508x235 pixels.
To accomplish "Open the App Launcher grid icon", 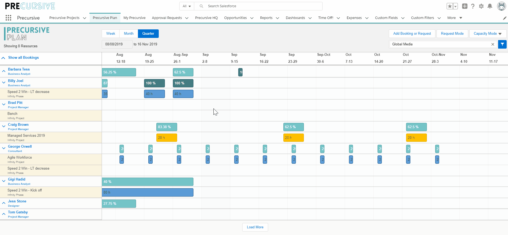I will [x=8, y=18].
